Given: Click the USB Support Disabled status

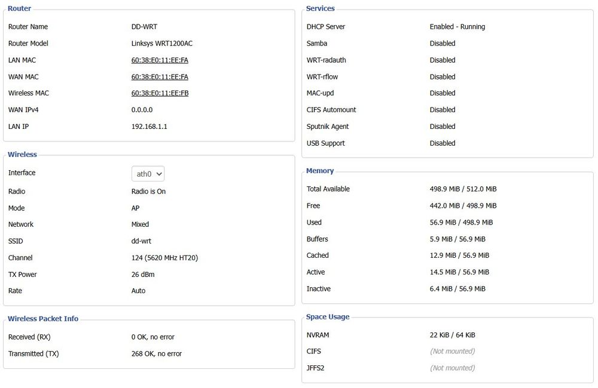Looking at the screenshot, I should [443, 143].
